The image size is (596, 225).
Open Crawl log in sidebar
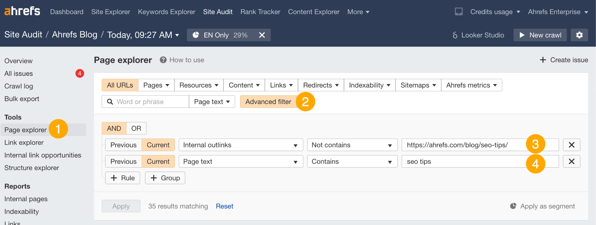tap(19, 86)
